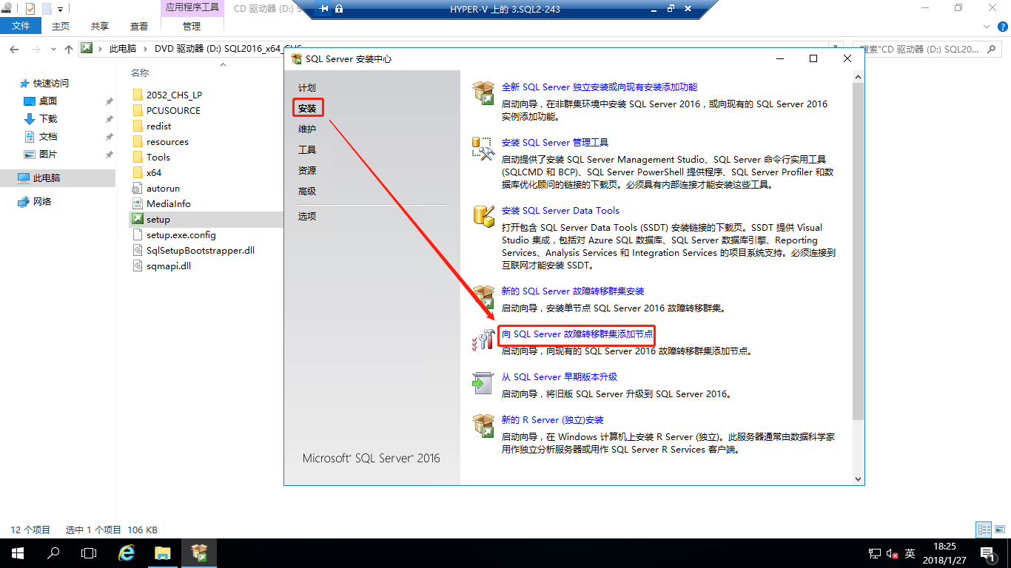The height and width of the screenshot is (568, 1011).
Task: Click 此电脑 in the address bar path
Action: [x=123, y=49]
